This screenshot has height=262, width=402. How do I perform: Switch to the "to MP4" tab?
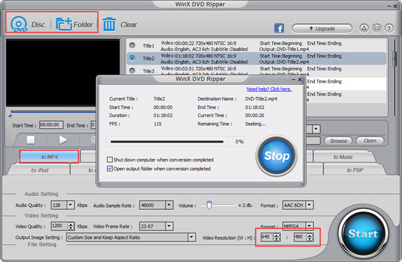click(x=49, y=157)
